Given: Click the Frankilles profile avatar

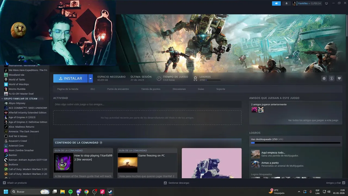Looking at the screenshot, I should tap(295, 4).
